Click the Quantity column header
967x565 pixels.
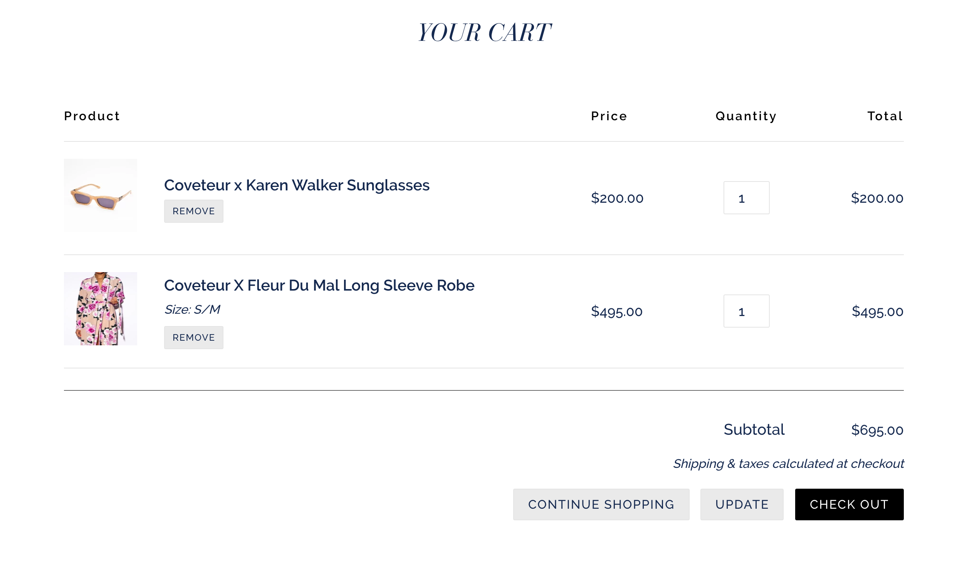point(746,116)
